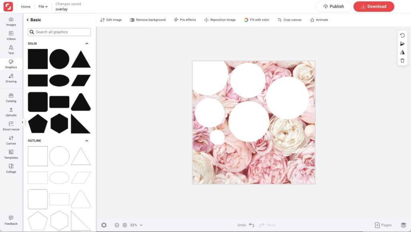Open the layers icon near Pages
This screenshot has width=411, height=232.
(403, 225)
